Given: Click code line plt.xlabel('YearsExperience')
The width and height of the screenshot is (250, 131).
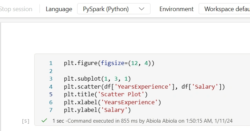Looking at the screenshot, I should click(x=112, y=102).
